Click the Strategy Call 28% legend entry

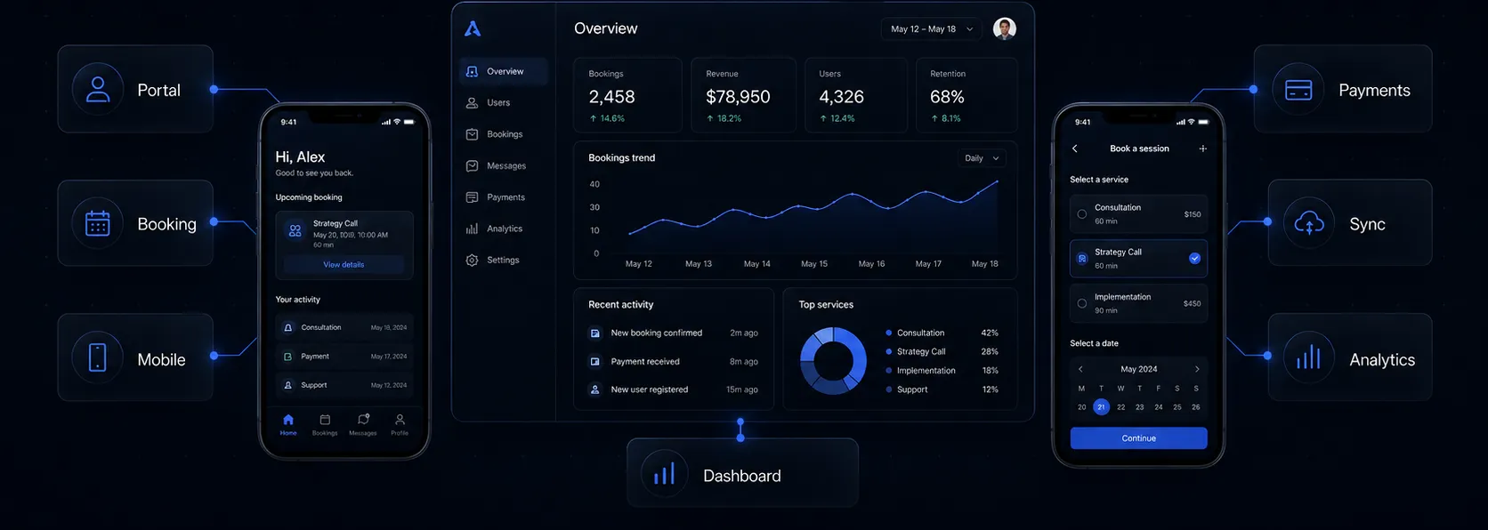(942, 352)
